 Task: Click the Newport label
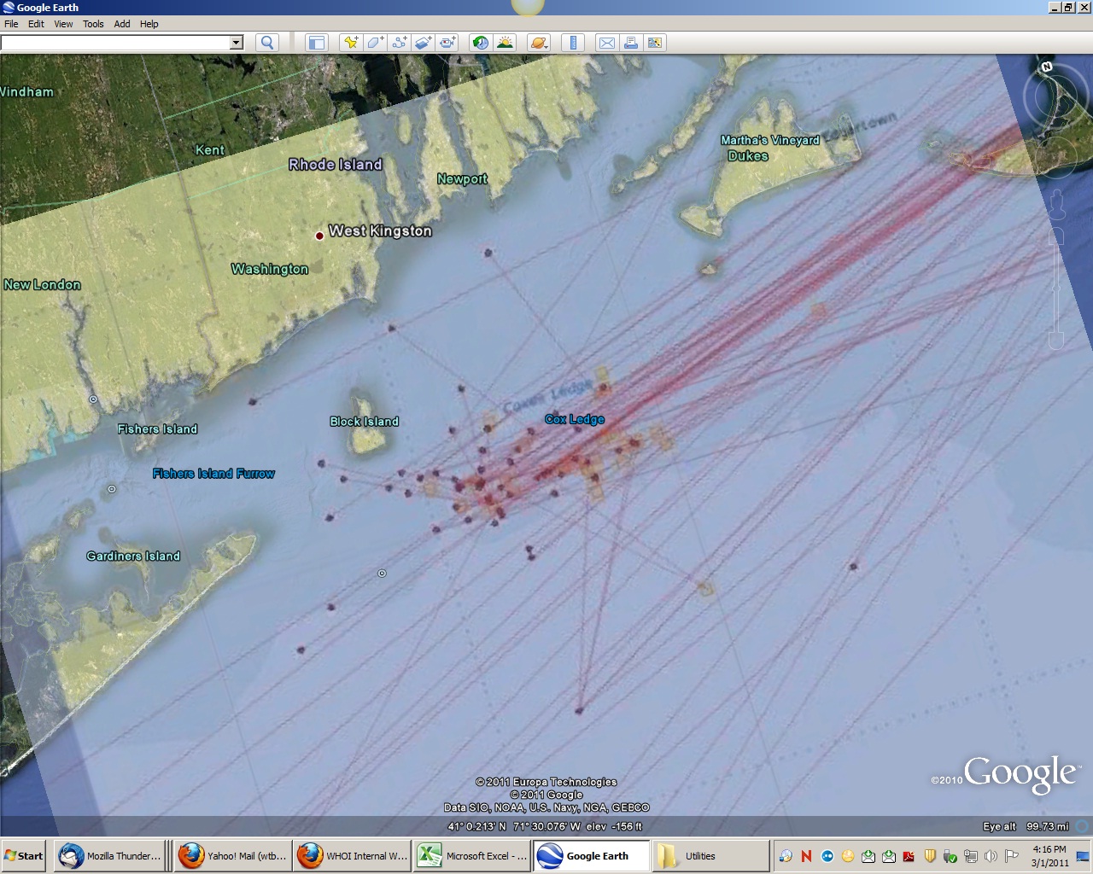tap(462, 178)
